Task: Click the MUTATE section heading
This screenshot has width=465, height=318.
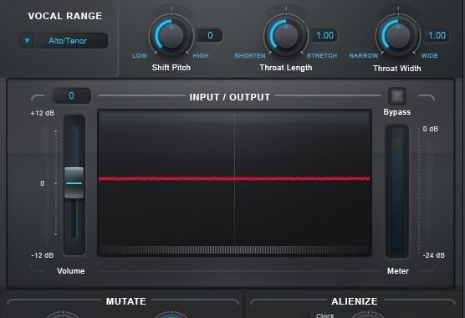Action: [x=126, y=301]
